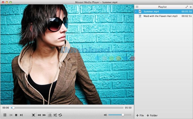Screen dimensions: 193x119
Task: Click the video display area
Action: coord(67,54)
